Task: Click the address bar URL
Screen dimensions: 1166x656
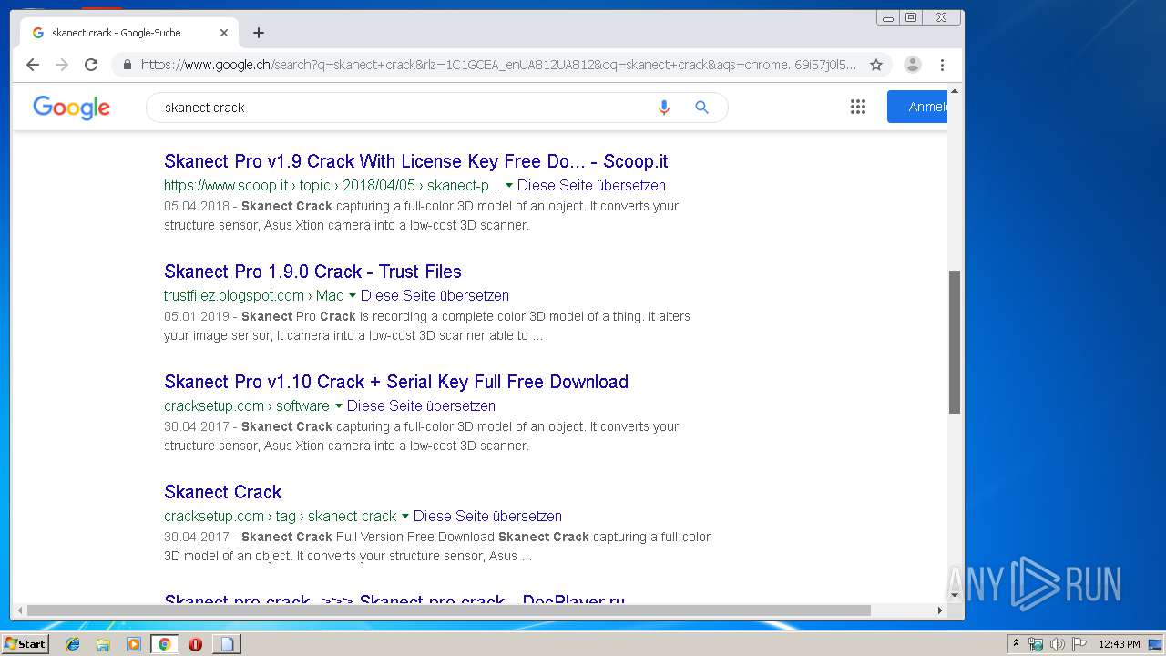Action: point(498,65)
